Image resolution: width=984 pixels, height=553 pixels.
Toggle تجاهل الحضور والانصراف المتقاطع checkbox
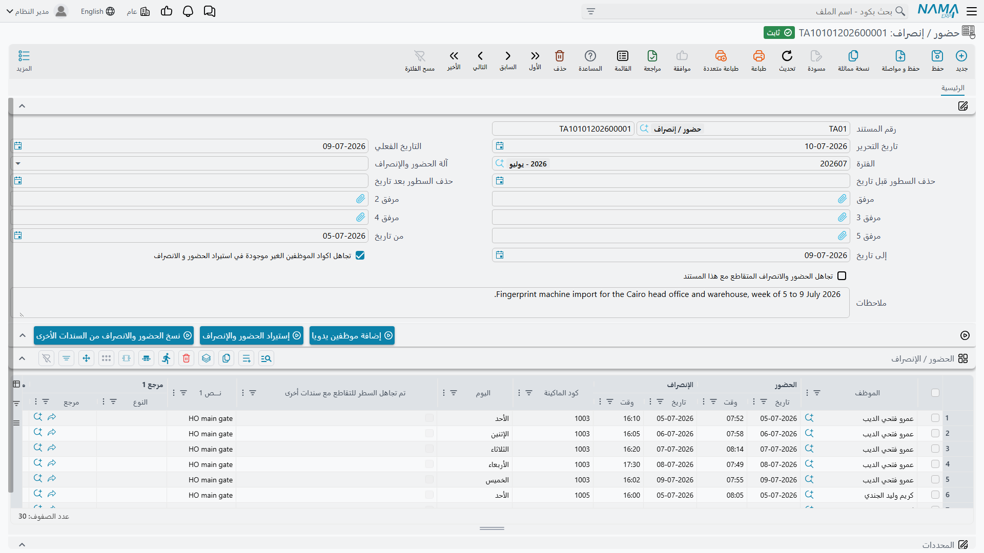[x=842, y=276]
